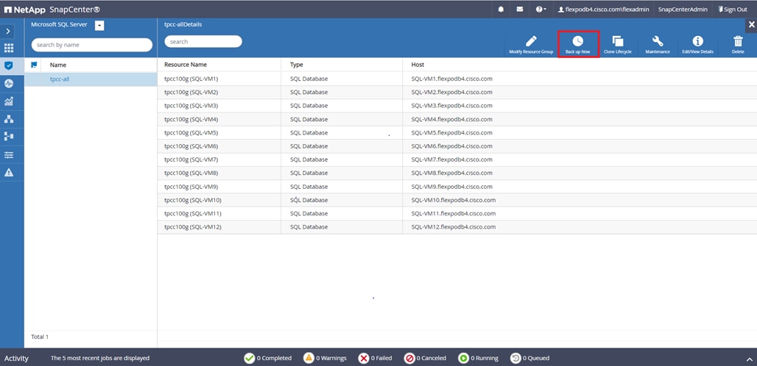757x366 pixels.
Task: Click the flexpodb4.cisco.com\flexadmin user link
Action: pos(604,9)
